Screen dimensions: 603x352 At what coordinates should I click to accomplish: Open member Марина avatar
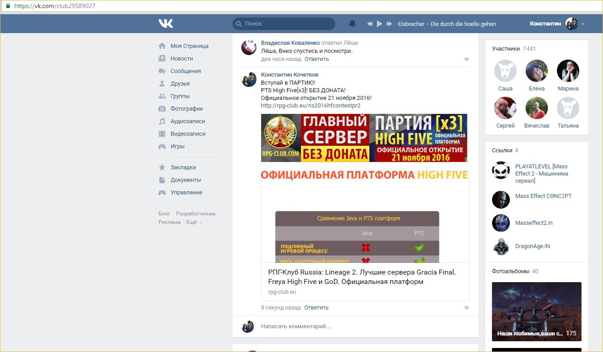click(x=568, y=71)
